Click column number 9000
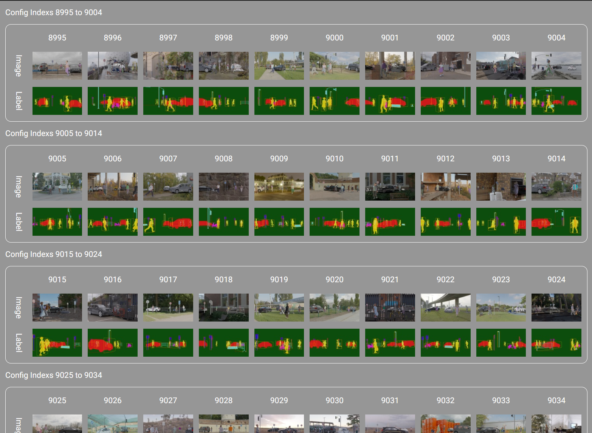This screenshot has width=592, height=433. click(335, 38)
